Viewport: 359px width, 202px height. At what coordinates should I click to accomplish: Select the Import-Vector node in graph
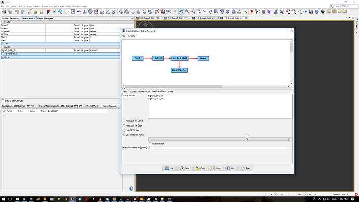[x=179, y=70]
